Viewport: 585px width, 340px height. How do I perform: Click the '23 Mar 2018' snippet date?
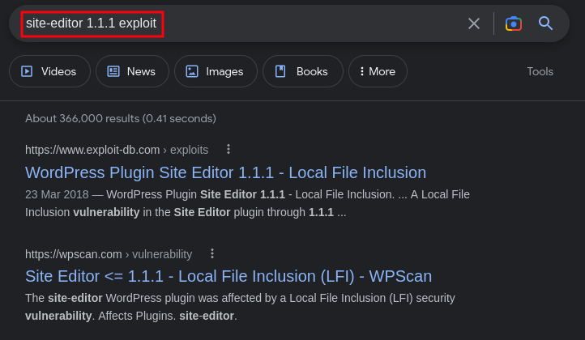[57, 194]
